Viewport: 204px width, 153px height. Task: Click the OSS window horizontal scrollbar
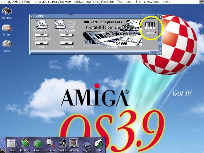[90, 52]
